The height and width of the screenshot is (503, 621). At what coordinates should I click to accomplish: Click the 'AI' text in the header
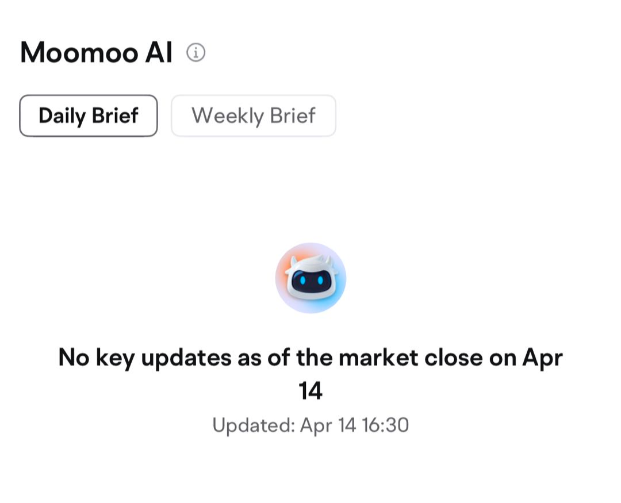pos(159,52)
